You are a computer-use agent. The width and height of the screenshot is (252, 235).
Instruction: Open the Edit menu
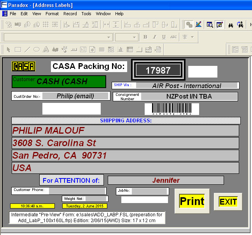[x=24, y=14]
